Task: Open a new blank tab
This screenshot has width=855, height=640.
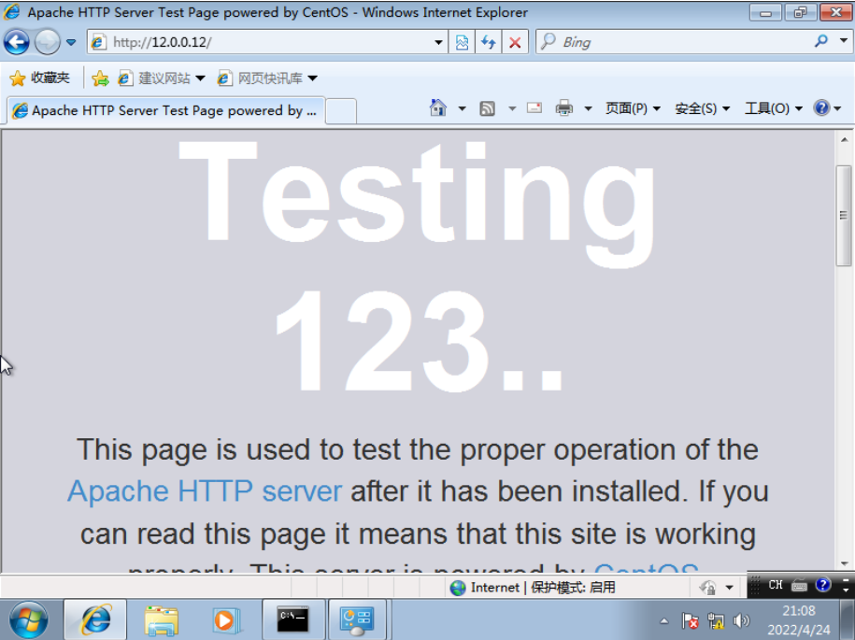Action: coord(341,112)
